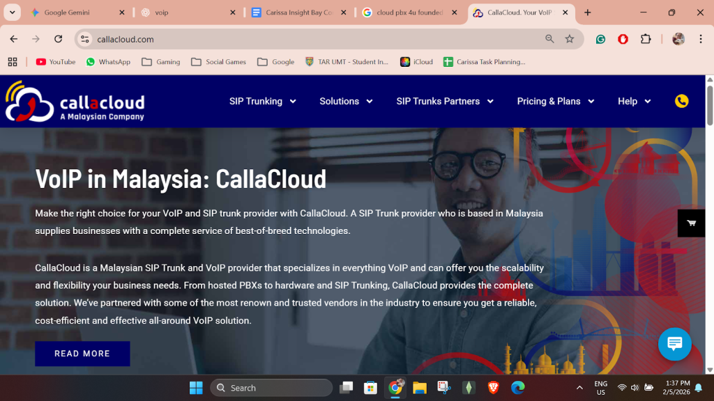Viewport: 714px width, 401px height.
Task: Click the page vertical scrollbar thumb
Action: (x=710, y=104)
